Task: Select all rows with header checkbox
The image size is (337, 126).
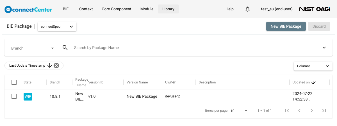Action: pos(14,82)
